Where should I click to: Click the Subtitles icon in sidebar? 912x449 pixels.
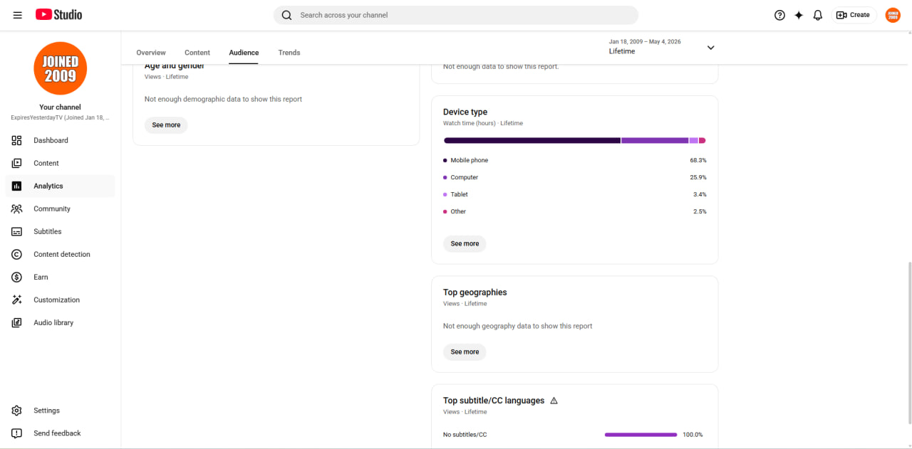(17, 231)
